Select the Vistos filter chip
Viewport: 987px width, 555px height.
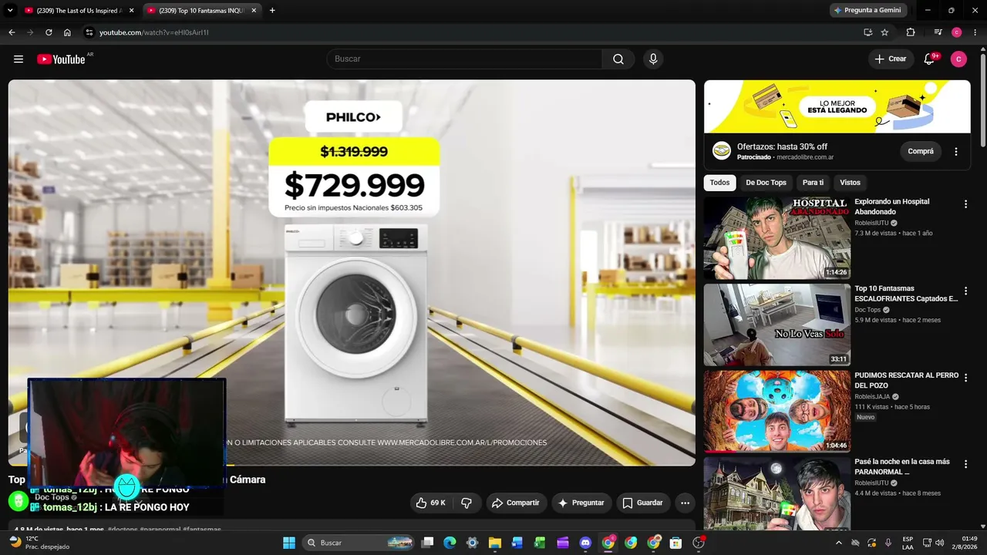point(850,183)
